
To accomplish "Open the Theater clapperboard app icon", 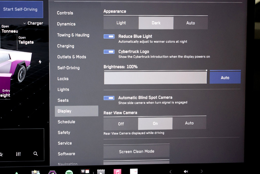I will (101, 172).
